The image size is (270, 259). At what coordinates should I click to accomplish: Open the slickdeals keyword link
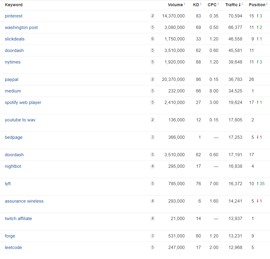click(x=15, y=39)
